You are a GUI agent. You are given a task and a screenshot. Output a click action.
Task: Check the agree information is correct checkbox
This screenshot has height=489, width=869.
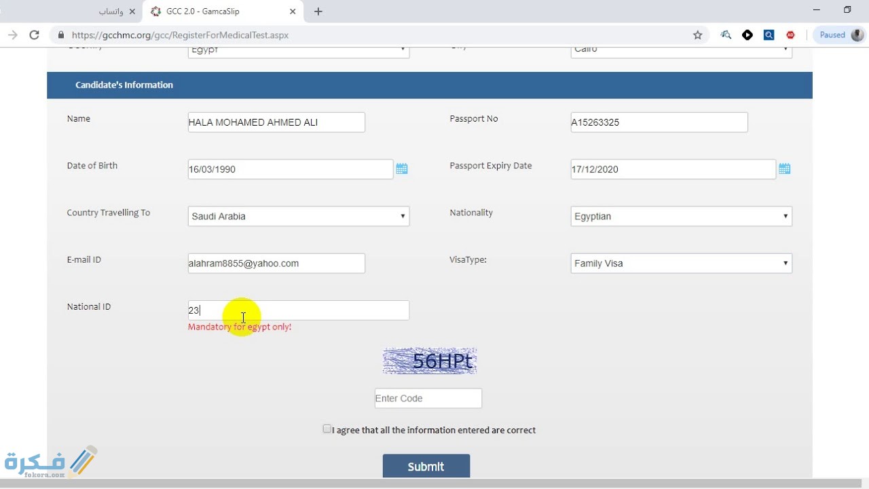point(327,429)
